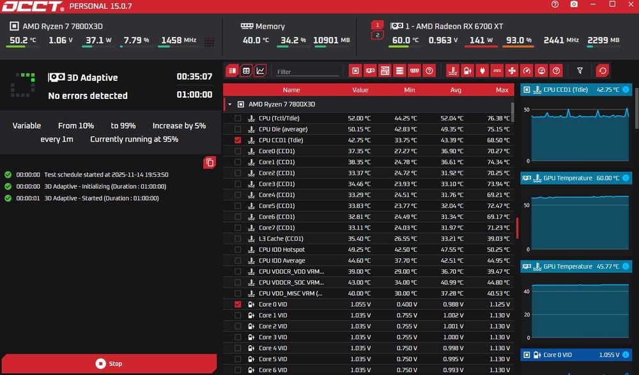Image resolution: width=639 pixels, height=375 pixels.
Task: Select the CPU VDDCR_SOC VRM row
Action: click(x=369, y=283)
